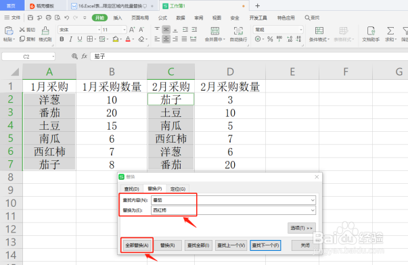Click the Print icon in the quick toolbar

click(x=49, y=18)
